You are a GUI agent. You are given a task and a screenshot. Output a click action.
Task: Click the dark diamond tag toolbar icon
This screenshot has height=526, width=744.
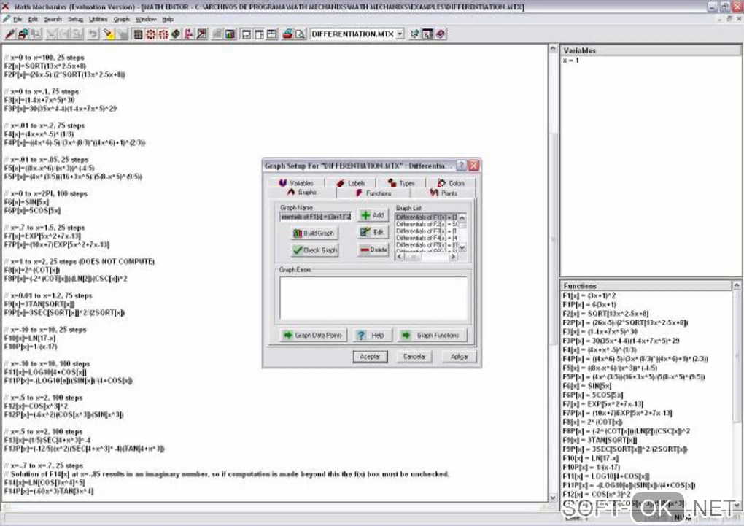[x=176, y=34]
